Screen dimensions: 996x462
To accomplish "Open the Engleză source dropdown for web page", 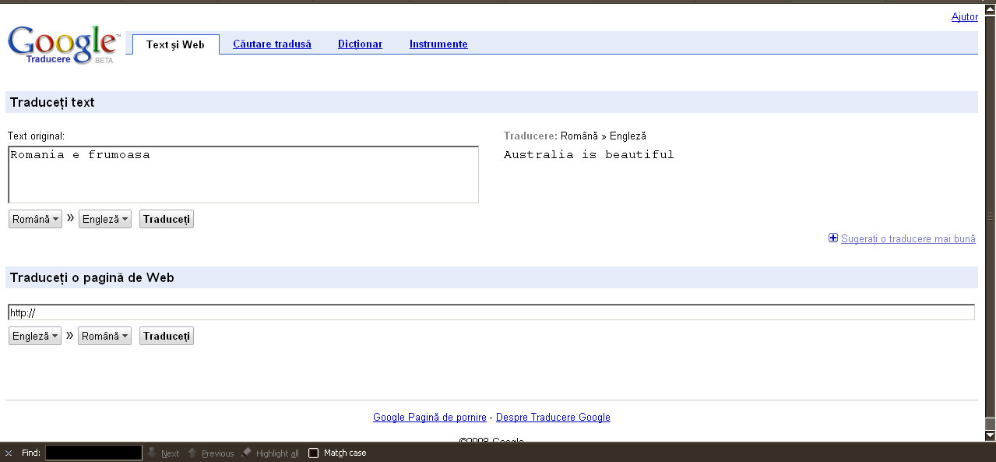I will click(35, 337).
